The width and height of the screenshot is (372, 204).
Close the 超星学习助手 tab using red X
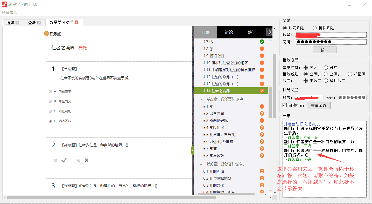pos(76,22)
